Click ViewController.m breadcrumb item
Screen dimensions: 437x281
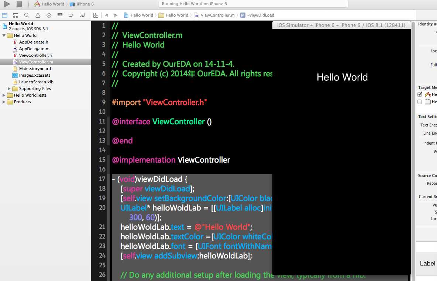[x=214, y=15]
